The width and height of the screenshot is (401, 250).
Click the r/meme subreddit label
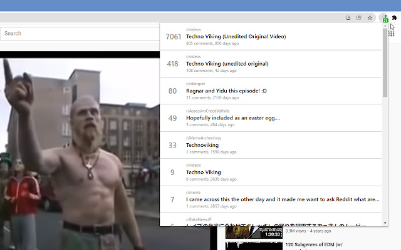(x=193, y=192)
